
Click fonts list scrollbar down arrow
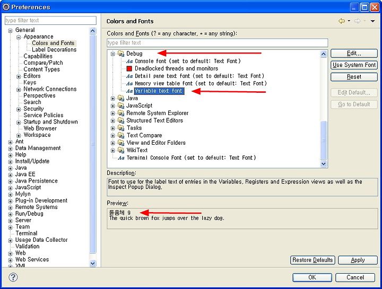[x=324, y=164]
